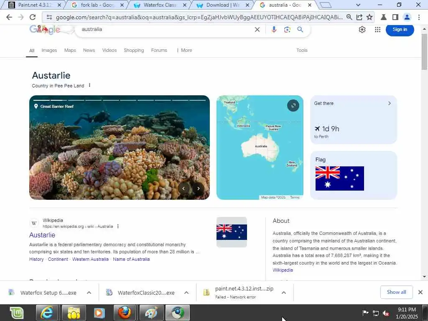This screenshot has width=428, height=321.
Task: Open Linux Mint start menu
Action: [17, 313]
